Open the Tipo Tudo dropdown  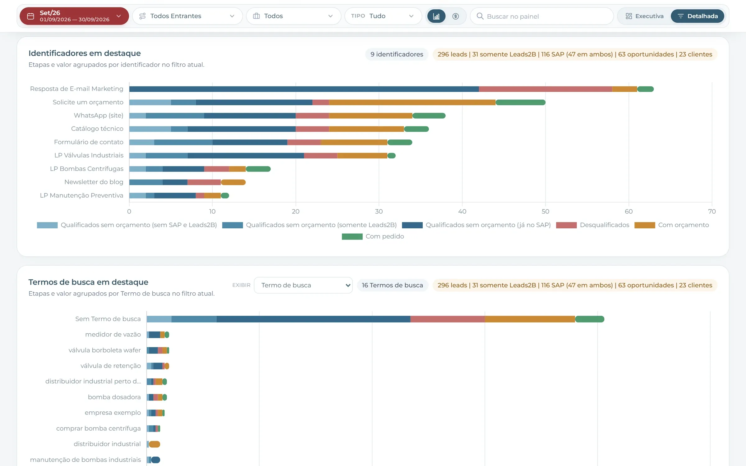[383, 16]
